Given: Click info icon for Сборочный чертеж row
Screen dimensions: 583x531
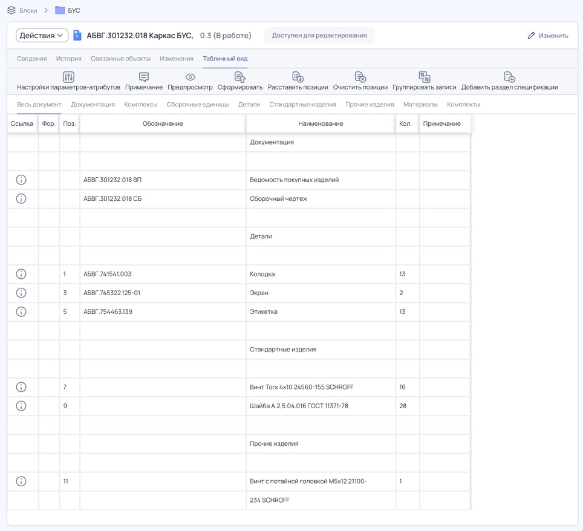Looking at the screenshot, I should (21, 198).
